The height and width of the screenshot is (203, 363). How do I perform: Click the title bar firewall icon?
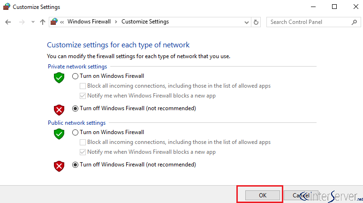[x=7, y=7]
